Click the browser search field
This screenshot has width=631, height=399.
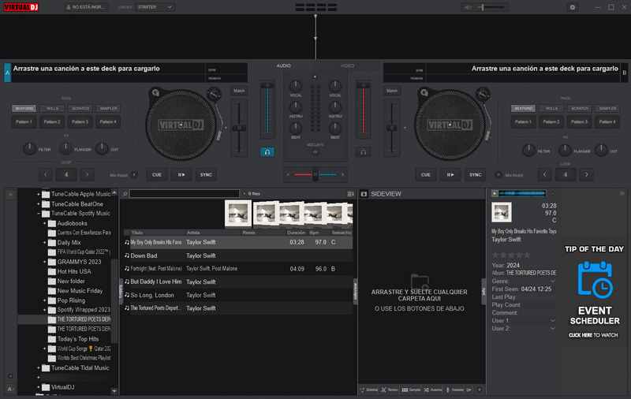(185, 194)
